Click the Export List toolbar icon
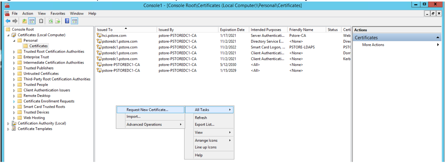Screen dimensions: 447x165 pyautogui.click(x=58, y=21)
